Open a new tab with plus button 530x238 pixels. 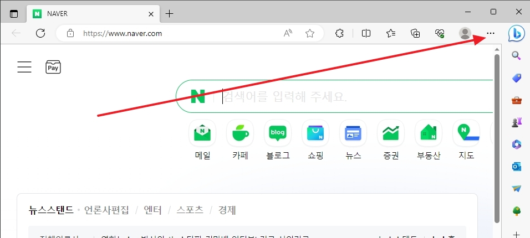coord(169,13)
